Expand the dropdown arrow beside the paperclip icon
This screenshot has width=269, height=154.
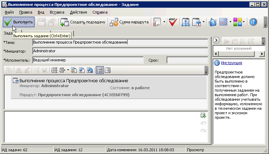pos(164,22)
